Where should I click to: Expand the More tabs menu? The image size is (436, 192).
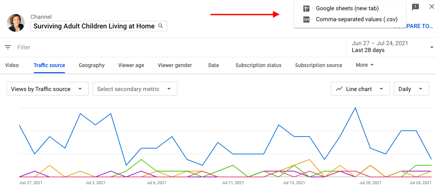tap(365, 65)
